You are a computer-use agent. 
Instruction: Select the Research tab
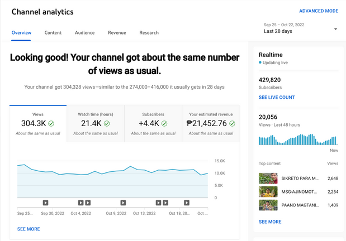coord(149,33)
